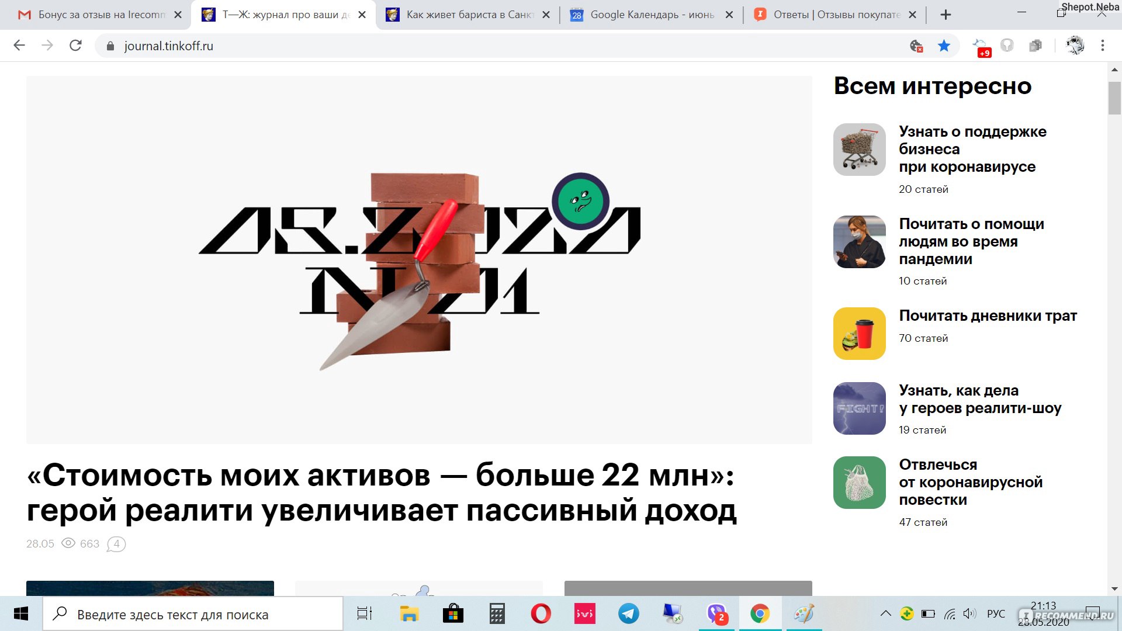This screenshot has width=1122, height=631.
Task: Launch Opera browser from the taskbar
Action: (541, 614)
